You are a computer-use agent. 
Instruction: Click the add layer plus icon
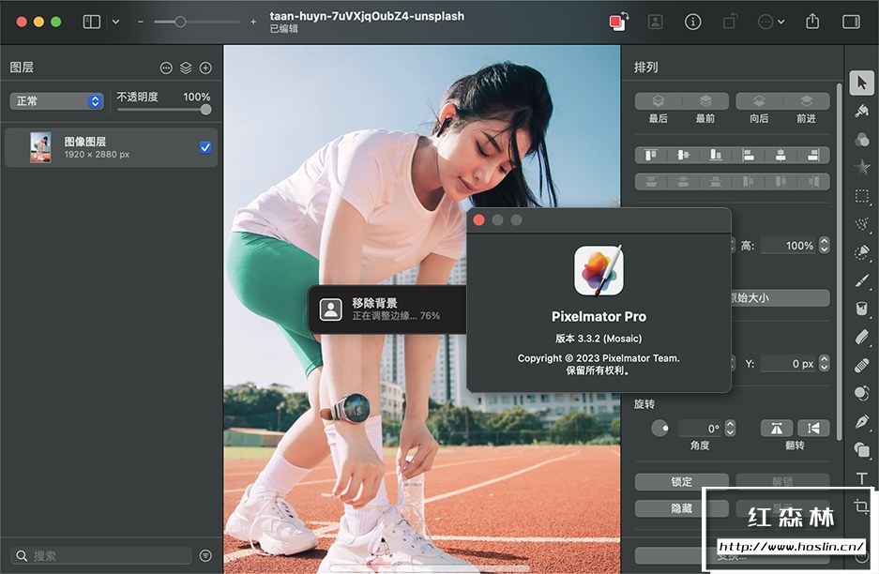(x=205, y=68)
